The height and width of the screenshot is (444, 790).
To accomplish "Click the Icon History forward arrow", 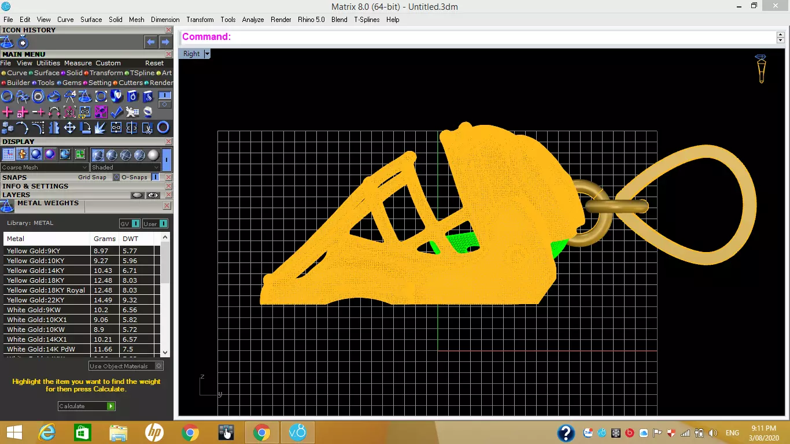I will coord(165,42).
